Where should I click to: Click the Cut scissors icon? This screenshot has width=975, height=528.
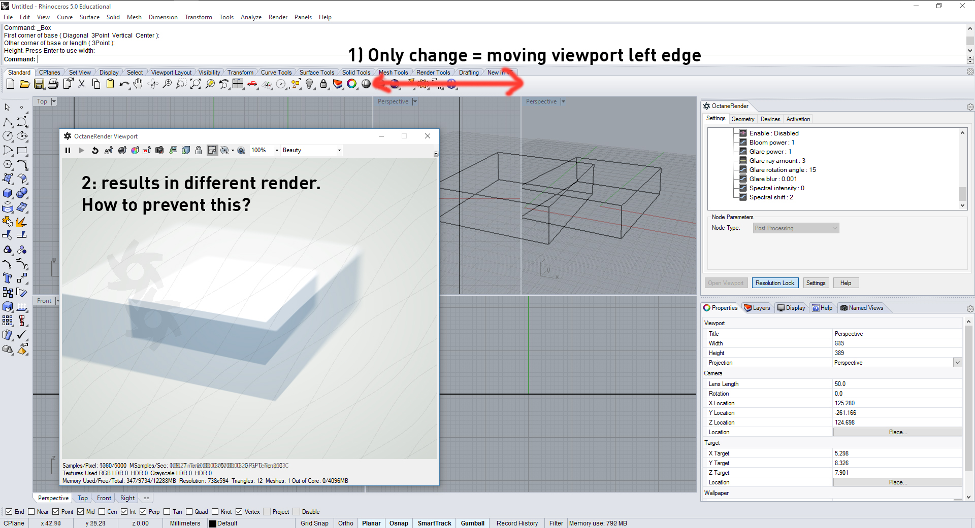coord(82,84)
